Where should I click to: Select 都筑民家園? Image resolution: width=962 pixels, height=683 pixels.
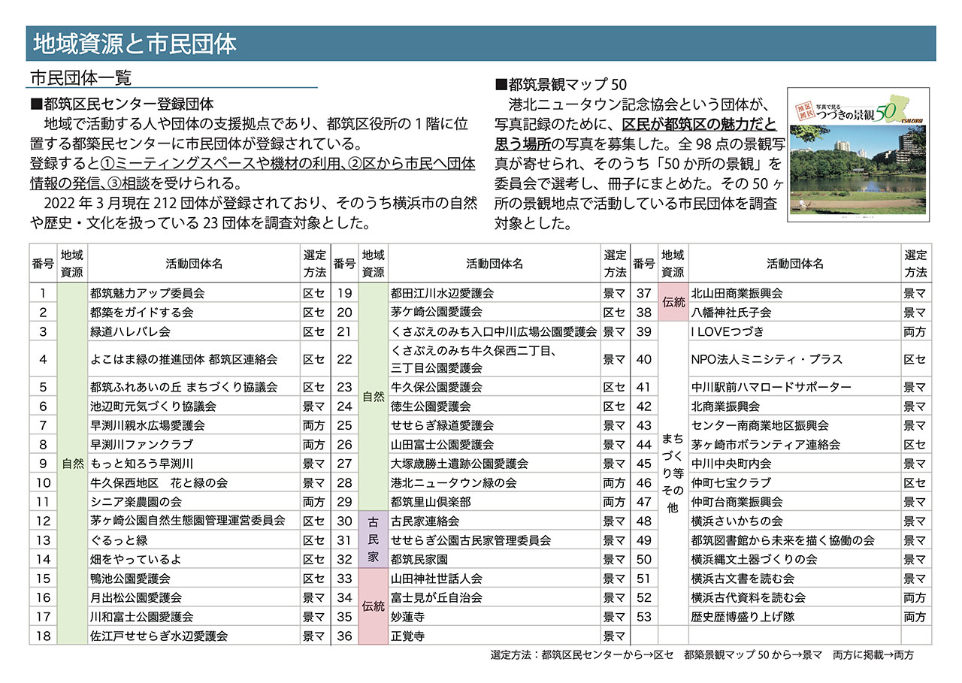point(419,559)
